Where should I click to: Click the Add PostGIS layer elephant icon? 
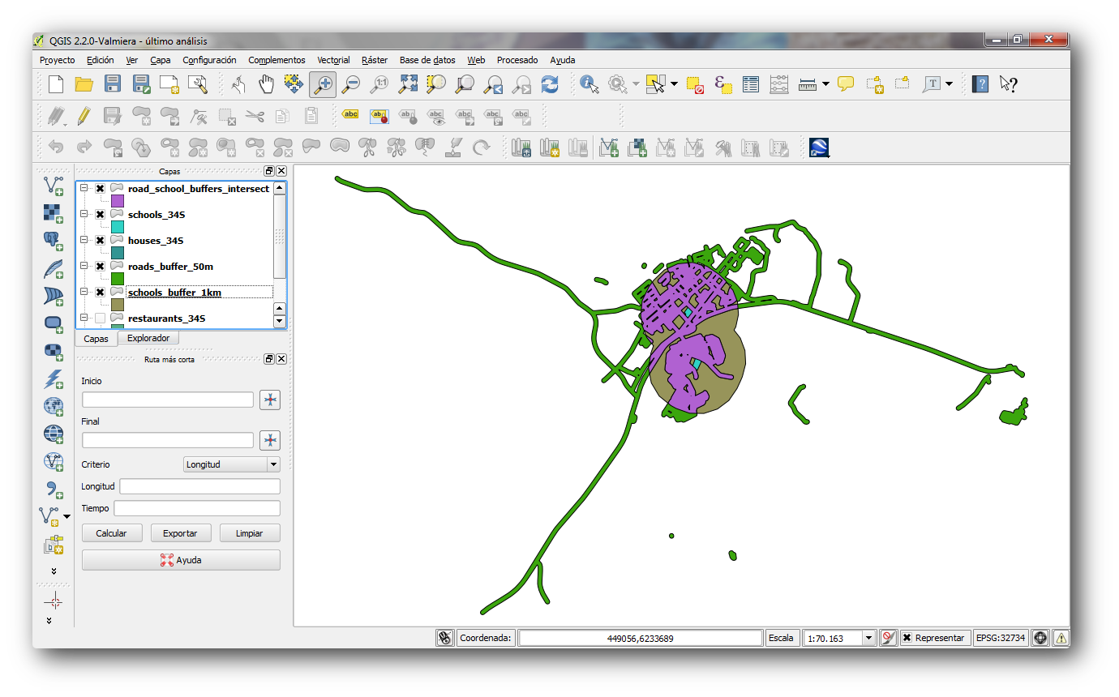pos(53,241)
